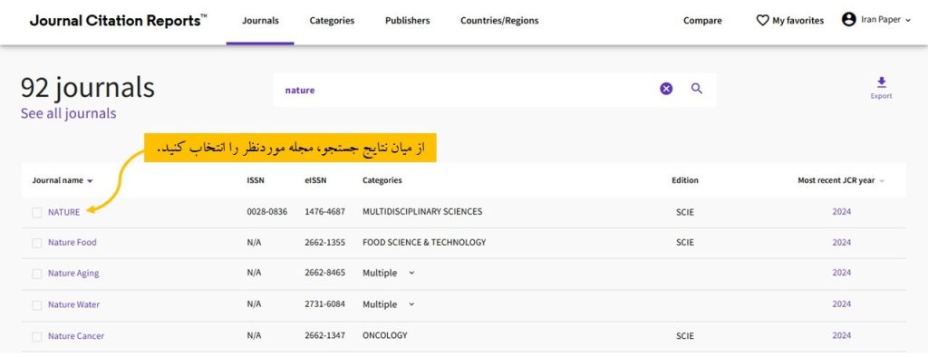Open the Nature Aging journal
This screenshot has width=928, height=357.
[x=73, y=274]
